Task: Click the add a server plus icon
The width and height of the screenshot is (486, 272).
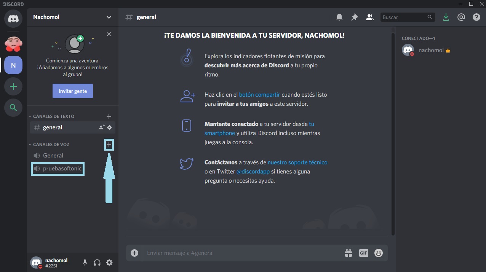Action: [x=13, y=87]
